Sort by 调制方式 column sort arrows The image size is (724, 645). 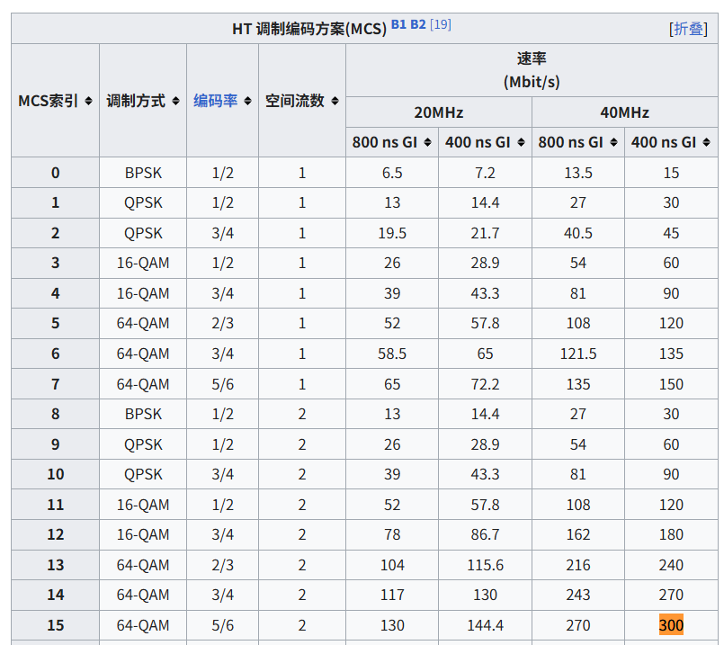(175, 101)
